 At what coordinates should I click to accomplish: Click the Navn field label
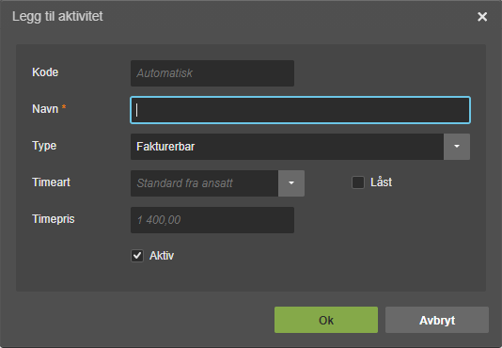[x=45, y=109]
